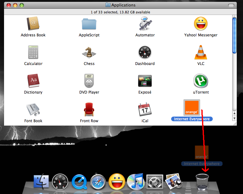Click the 'Internet Everywhere' label
This screenshot has width=243, height=194.
pos(192,119)
